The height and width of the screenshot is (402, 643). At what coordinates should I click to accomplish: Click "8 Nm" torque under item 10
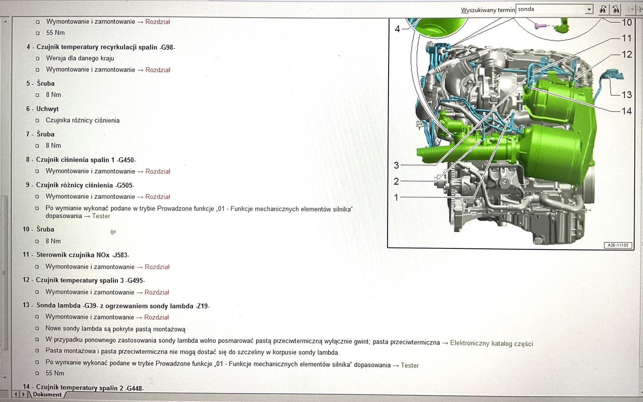[x=53, y=241]
